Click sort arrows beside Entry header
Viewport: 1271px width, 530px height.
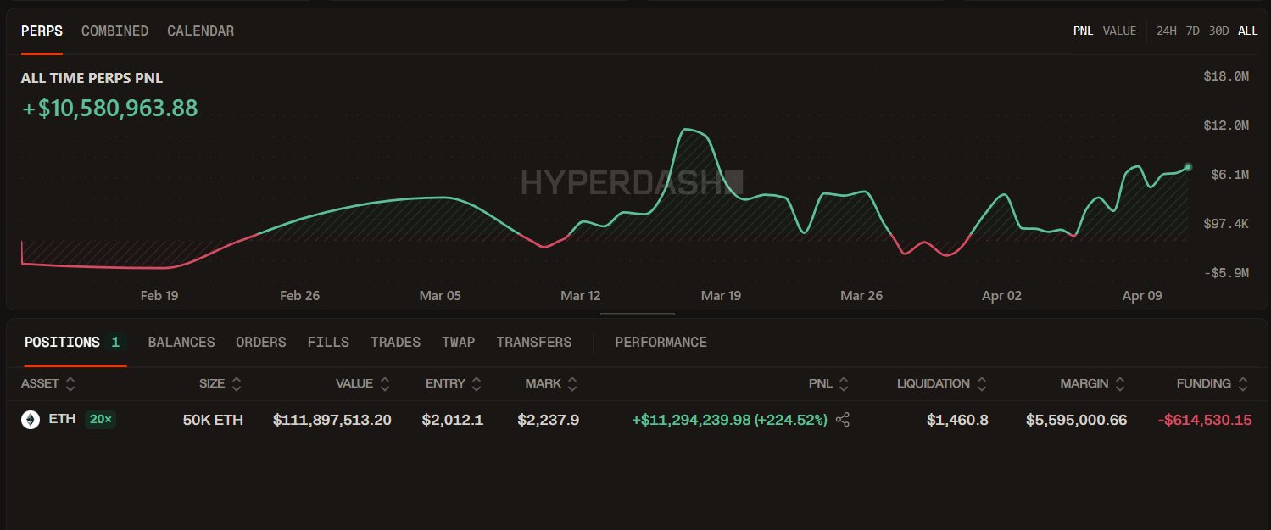click(x=477, y=384)
